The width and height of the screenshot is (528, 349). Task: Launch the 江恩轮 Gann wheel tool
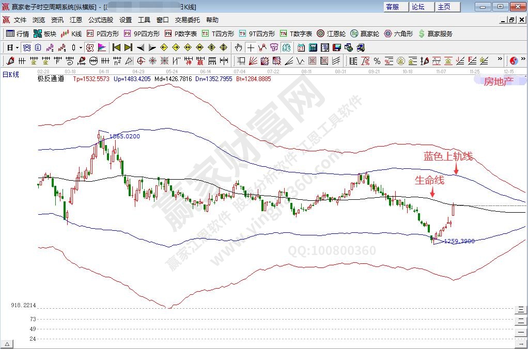click(331, 34)
